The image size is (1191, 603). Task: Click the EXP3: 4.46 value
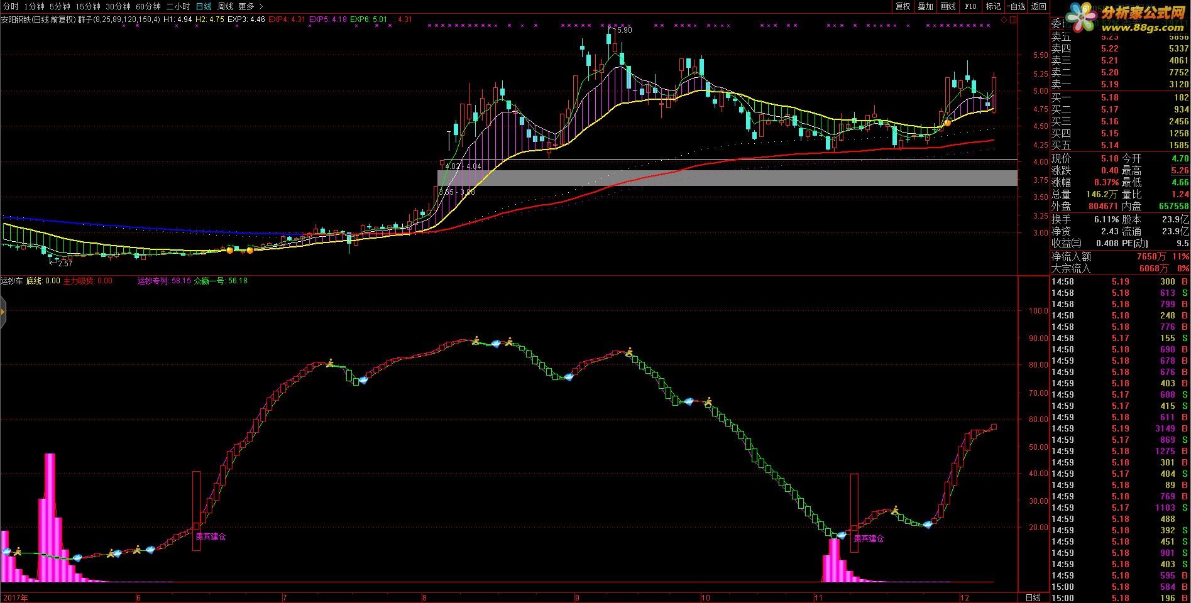[246, 19]
